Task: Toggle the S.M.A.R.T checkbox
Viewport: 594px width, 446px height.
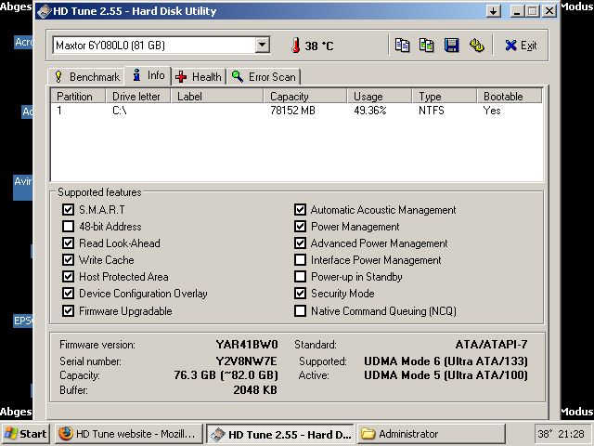Action: pos(68,209)
